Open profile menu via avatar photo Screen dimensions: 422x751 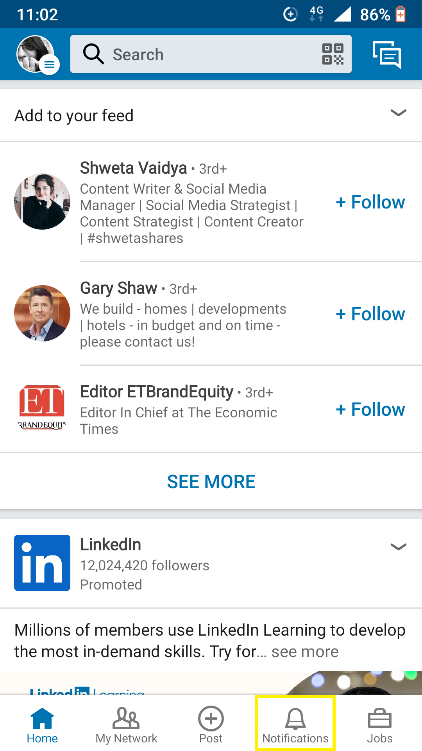point(36,54)
